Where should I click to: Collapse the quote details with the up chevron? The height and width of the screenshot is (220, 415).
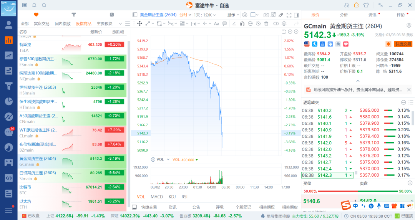[358, 81]
